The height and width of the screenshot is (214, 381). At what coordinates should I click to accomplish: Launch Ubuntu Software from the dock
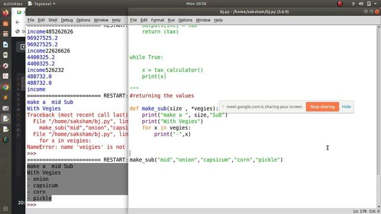[5, 23]
